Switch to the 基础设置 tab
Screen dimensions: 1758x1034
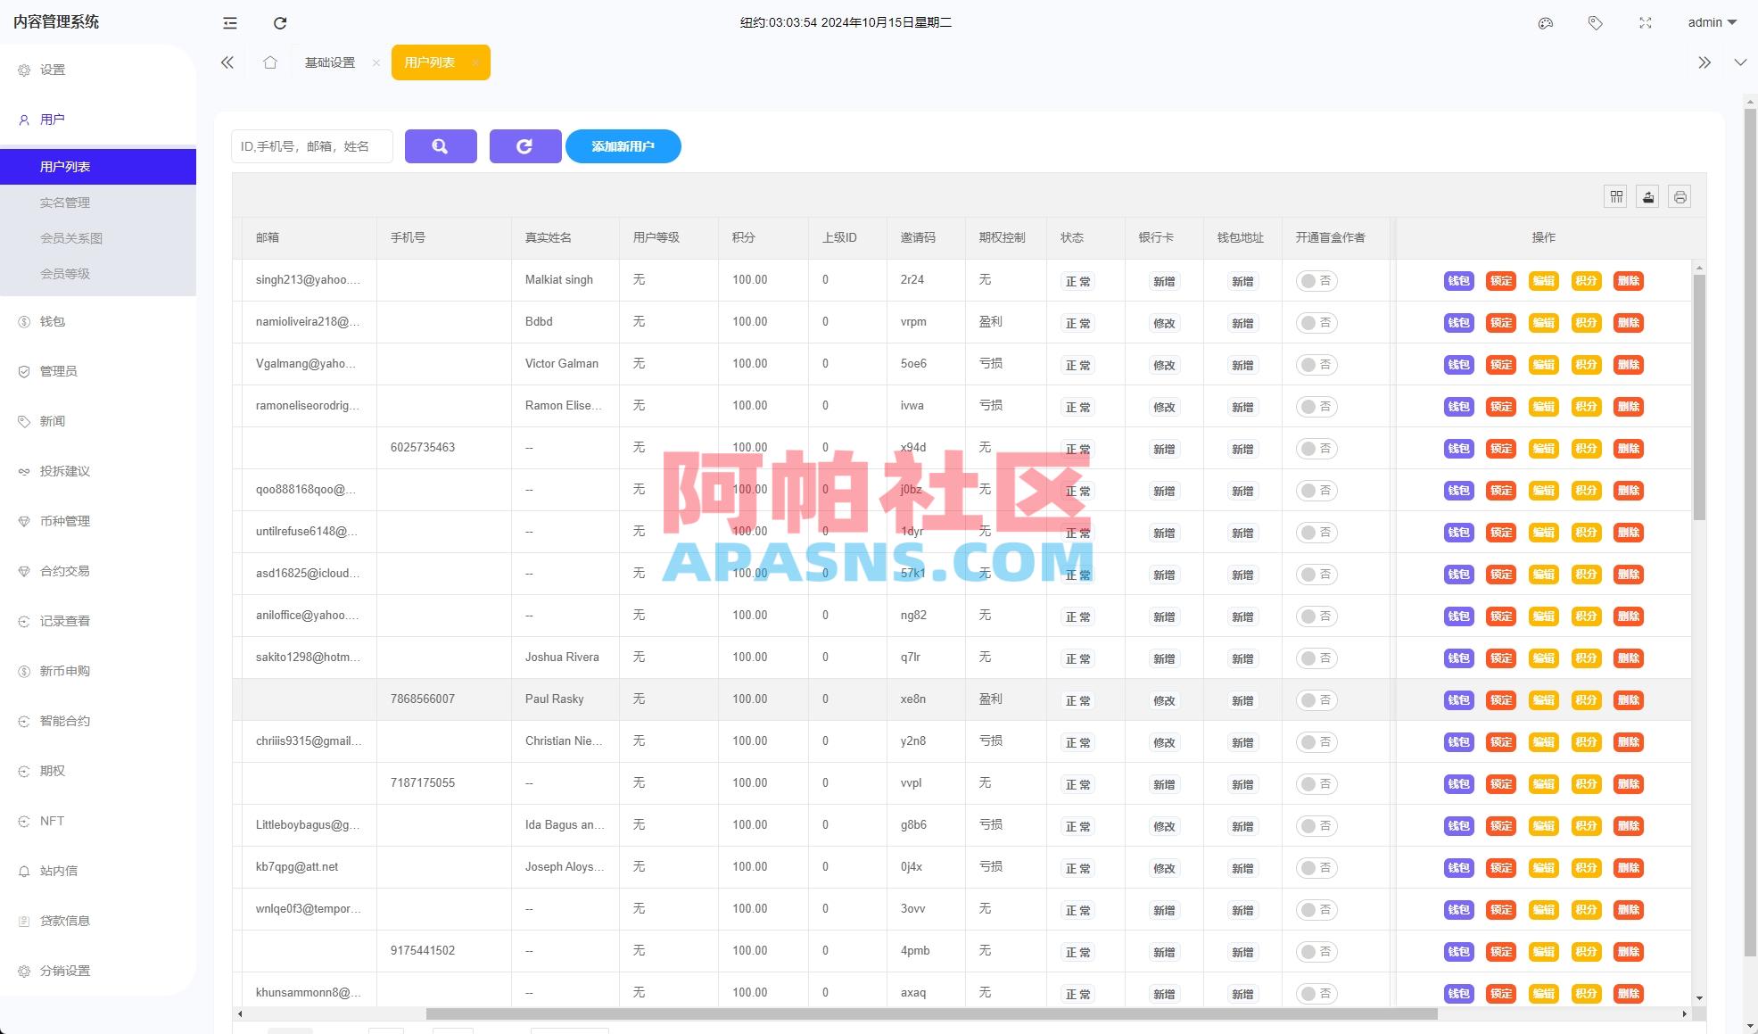[329, 62]
